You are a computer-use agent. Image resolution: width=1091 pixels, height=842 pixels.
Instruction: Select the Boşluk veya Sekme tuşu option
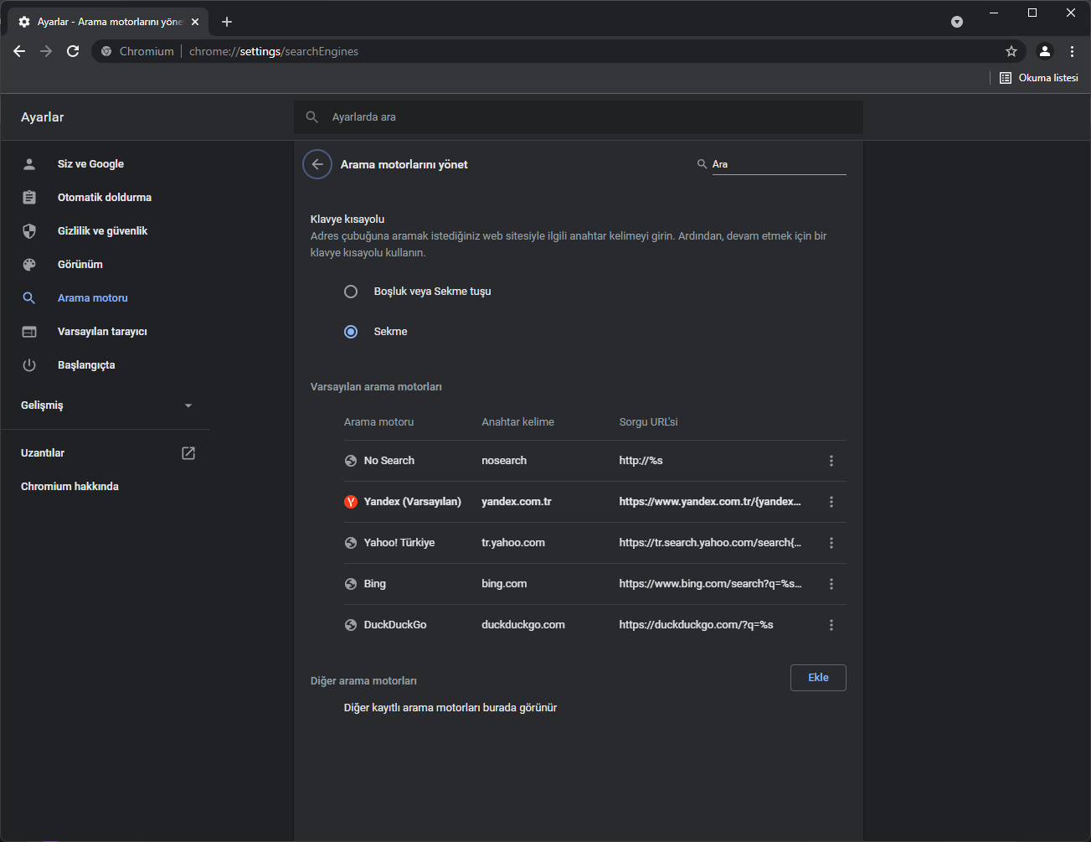(351, 292)
